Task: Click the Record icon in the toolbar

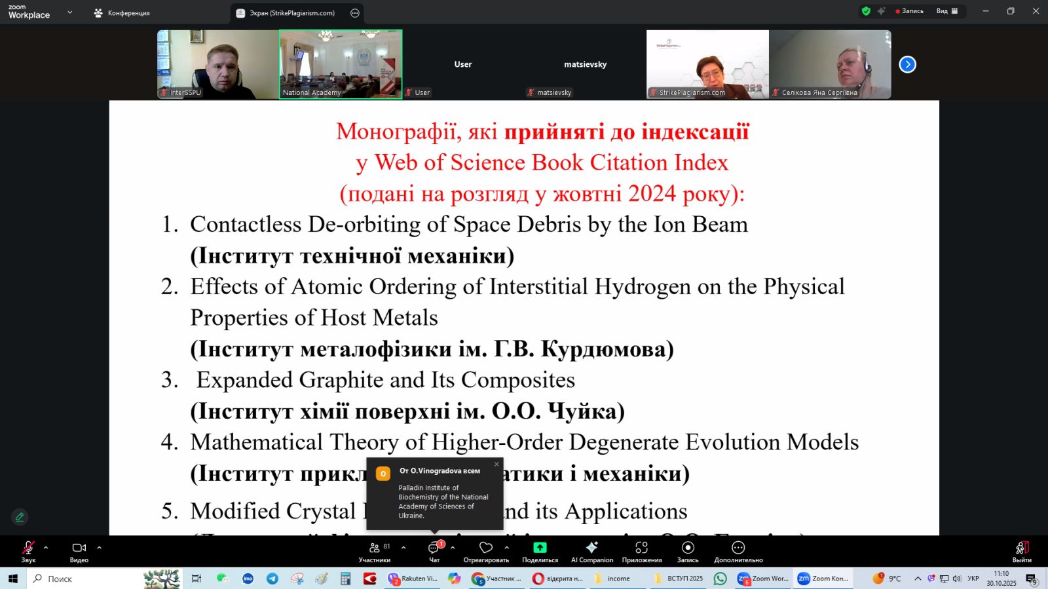Action: pyautogui.click(x=687, y=548)
